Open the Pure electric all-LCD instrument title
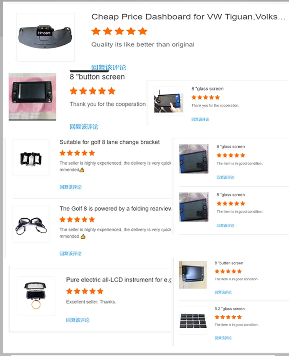This screenshot has width=289, height=356. (119, 280)
